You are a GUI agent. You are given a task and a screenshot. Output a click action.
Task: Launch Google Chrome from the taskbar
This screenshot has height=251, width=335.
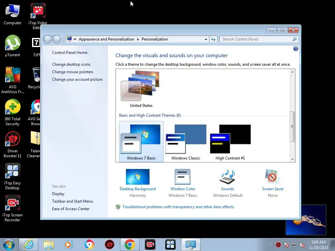point(130,244)
